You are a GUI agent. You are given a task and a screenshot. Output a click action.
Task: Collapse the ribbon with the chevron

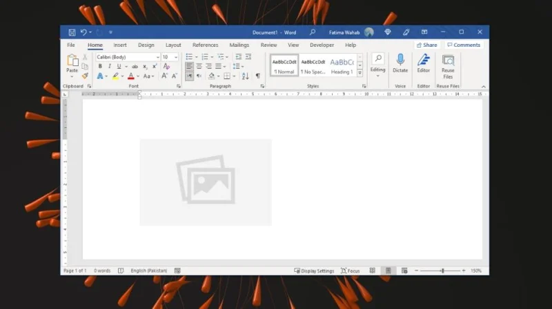484,87
